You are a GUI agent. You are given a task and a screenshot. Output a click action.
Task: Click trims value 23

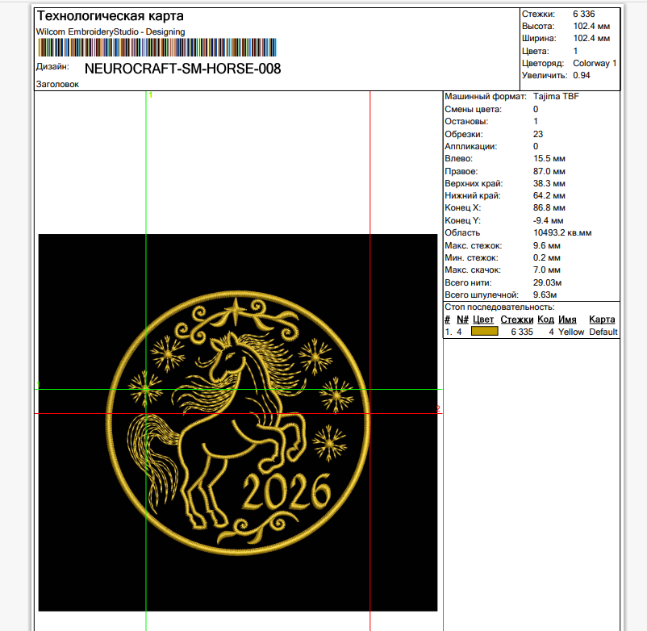point(538,134)
